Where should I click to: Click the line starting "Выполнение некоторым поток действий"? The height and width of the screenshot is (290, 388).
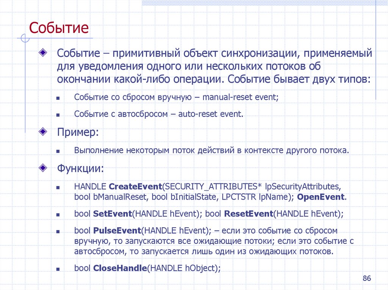click(211, 150)
